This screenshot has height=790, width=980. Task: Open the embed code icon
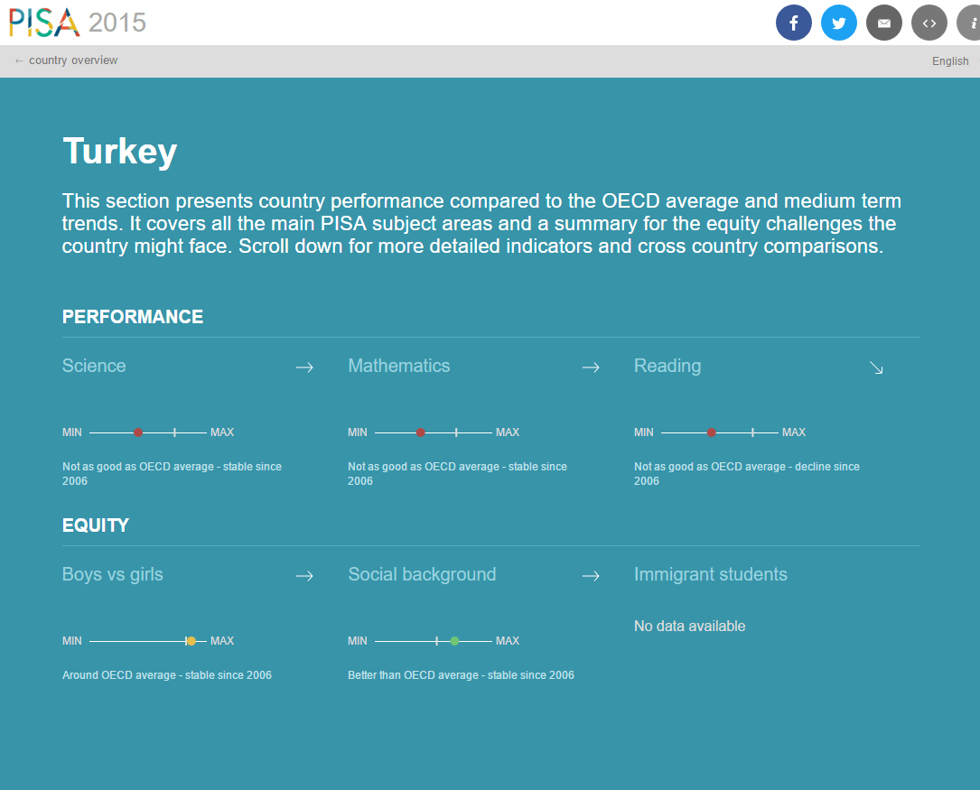929,23
